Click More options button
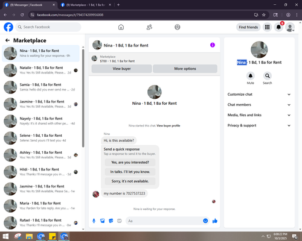 185,69
